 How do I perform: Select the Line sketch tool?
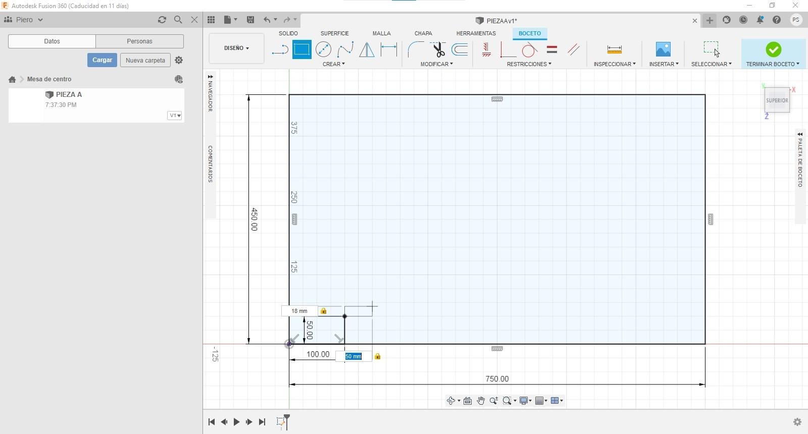[x=280, y=49]
